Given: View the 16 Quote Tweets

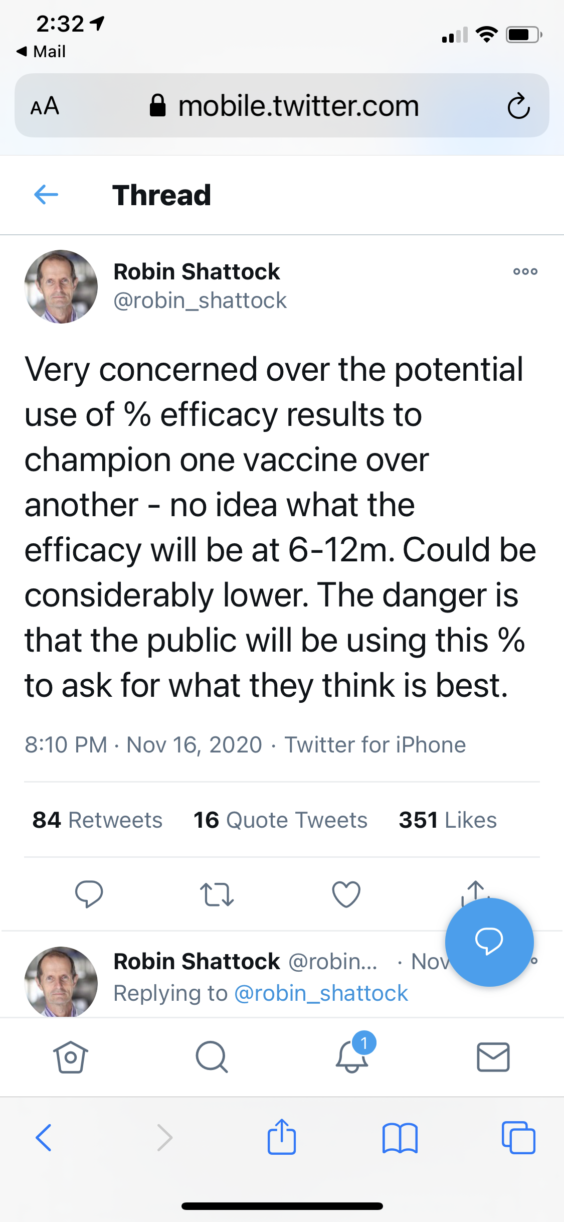Looking at the screenshot, I should point(280,820).
